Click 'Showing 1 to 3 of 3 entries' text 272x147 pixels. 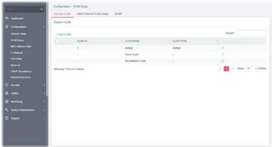(x=69, y=69)
